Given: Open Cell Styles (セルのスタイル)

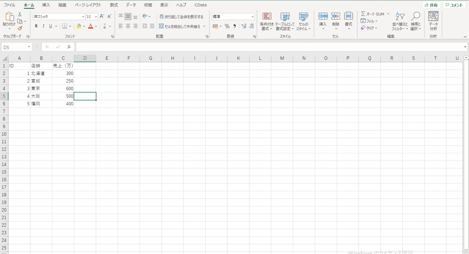Looking at the screenshot, I should click(303, 21).
